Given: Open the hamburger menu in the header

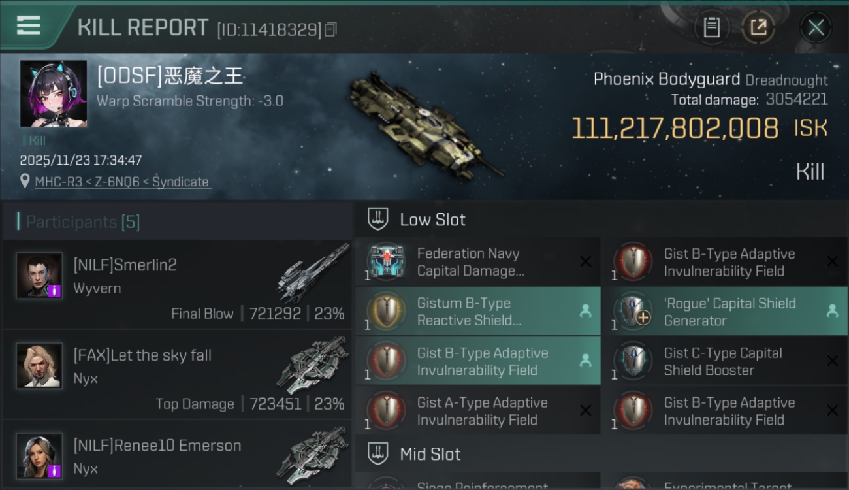Looking at the screenshot, I should [28, 25].
